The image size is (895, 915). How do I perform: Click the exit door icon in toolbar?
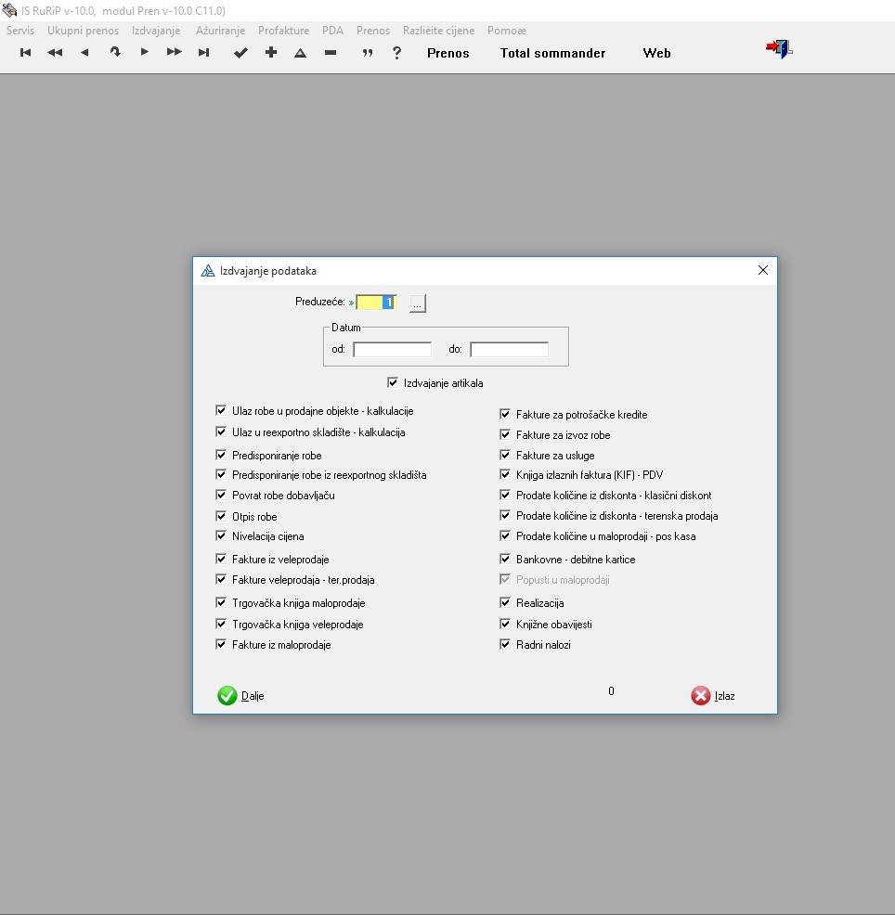tap(778, 49)
